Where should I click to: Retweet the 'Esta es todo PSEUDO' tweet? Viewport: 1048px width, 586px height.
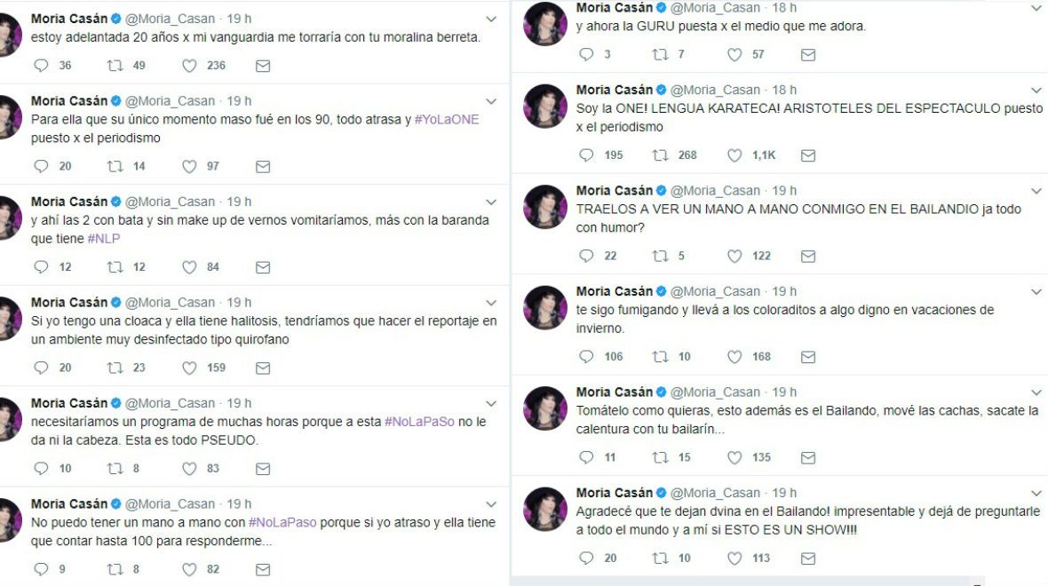115,469
